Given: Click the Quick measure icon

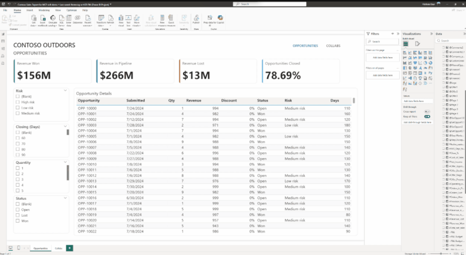Looking at the screenshot, I should pyautogui.click(x=171, y=20).
